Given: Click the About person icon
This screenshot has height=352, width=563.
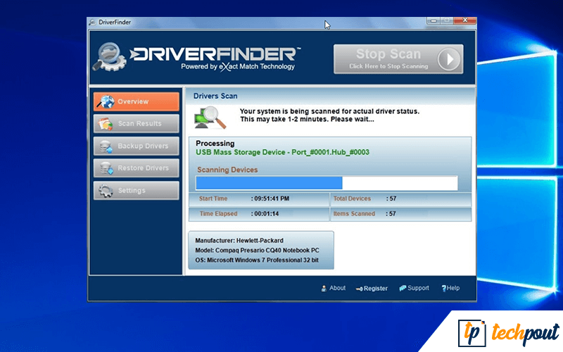Looking at the screenshot, I should coord(324,289).
